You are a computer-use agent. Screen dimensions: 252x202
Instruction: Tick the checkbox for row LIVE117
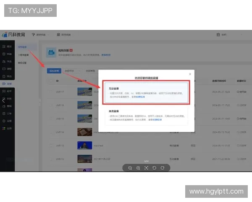click(x=51, y=91)
